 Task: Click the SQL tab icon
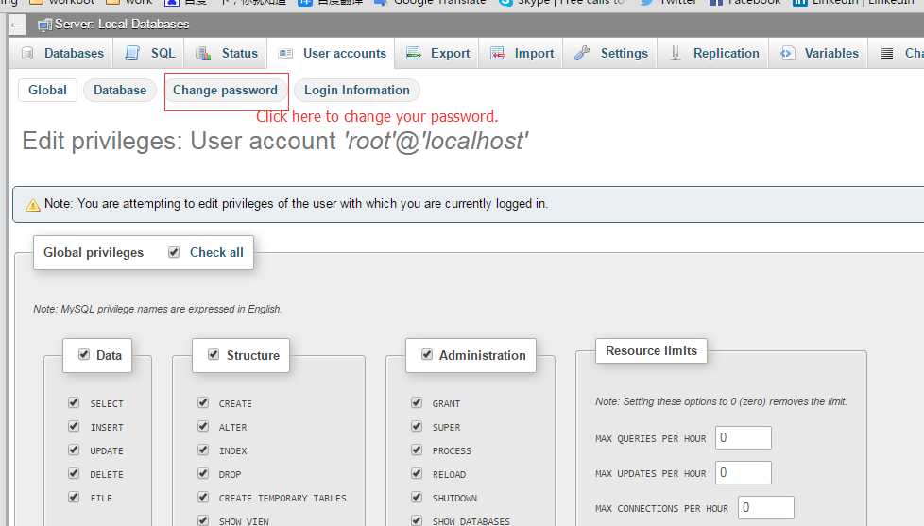coord(132,54)
